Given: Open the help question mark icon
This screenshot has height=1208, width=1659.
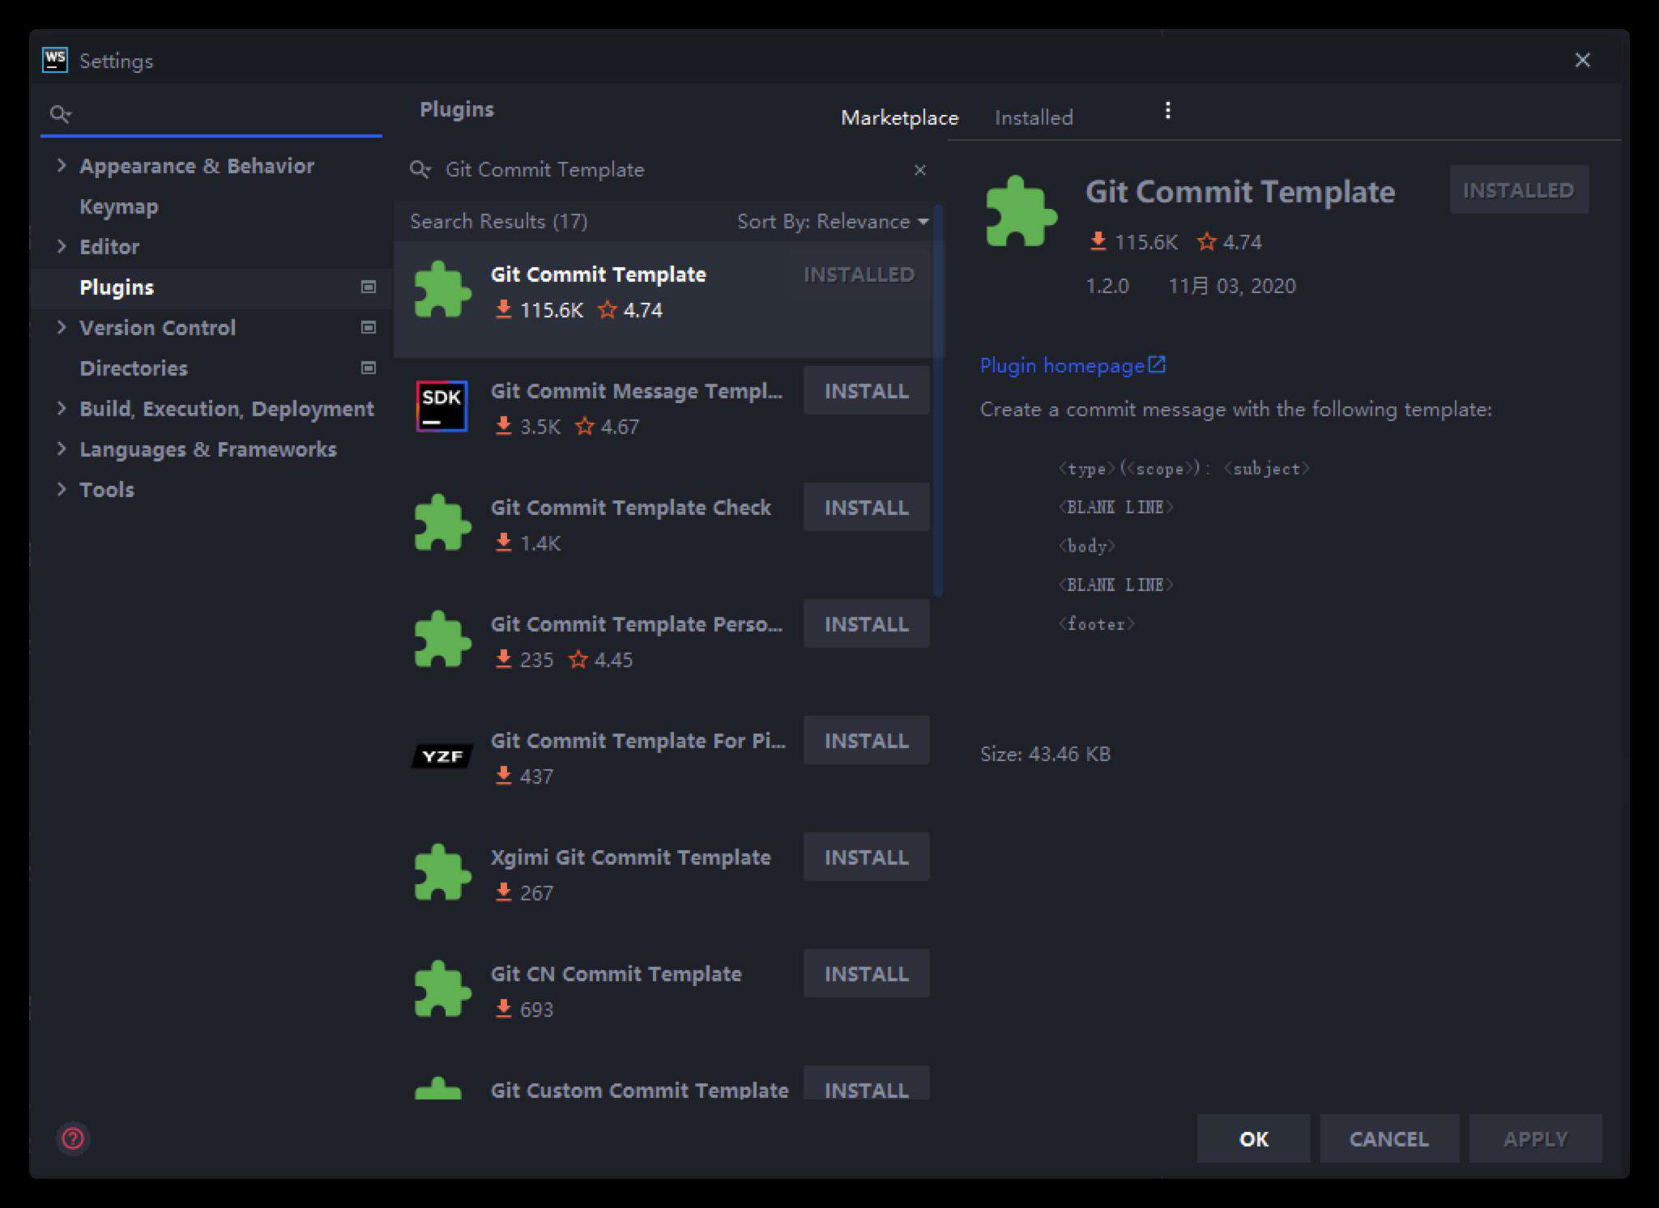Looking at the screenshot, I should 73,1138.
